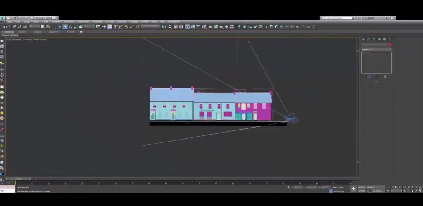Click the Undo arrow in main toolbar

(x=3, y=27)
